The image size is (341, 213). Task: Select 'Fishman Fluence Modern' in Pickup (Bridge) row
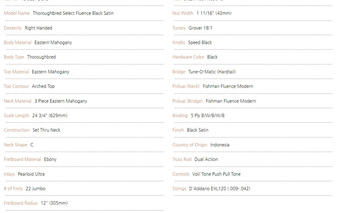(x=231, y=101)
